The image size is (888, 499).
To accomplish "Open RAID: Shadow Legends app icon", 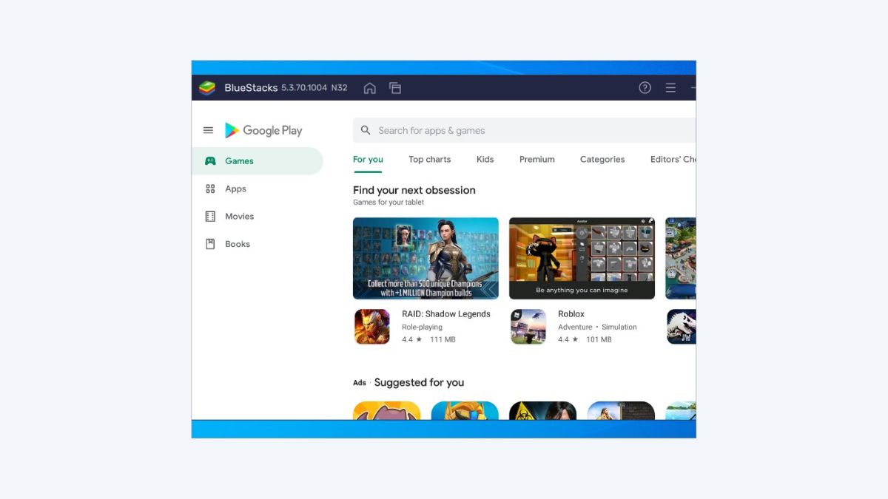I will [x=372, y=327].
